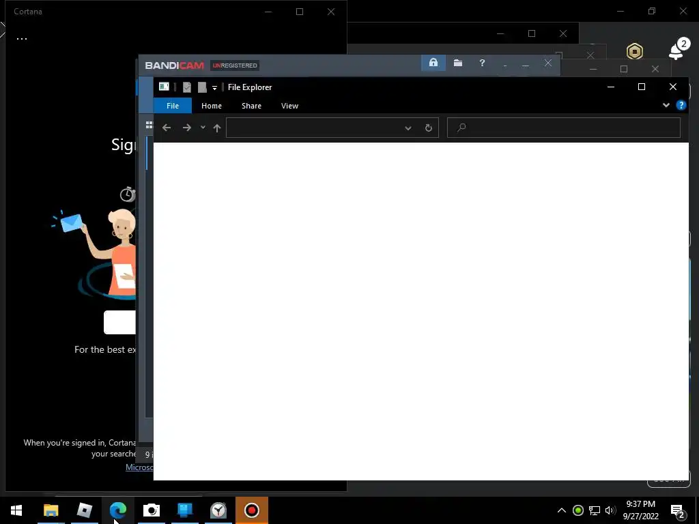Go forward in File Explorer navigation

187,128
